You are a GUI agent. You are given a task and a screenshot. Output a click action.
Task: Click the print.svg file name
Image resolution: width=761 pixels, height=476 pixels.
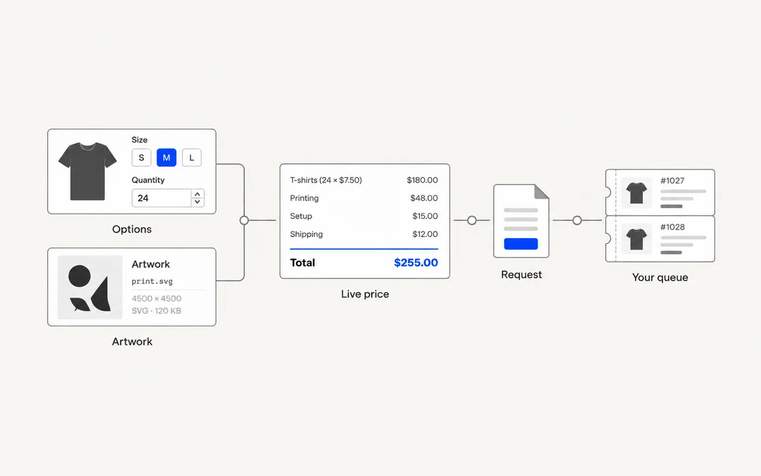pyautogui.click(x=152, y=281)
